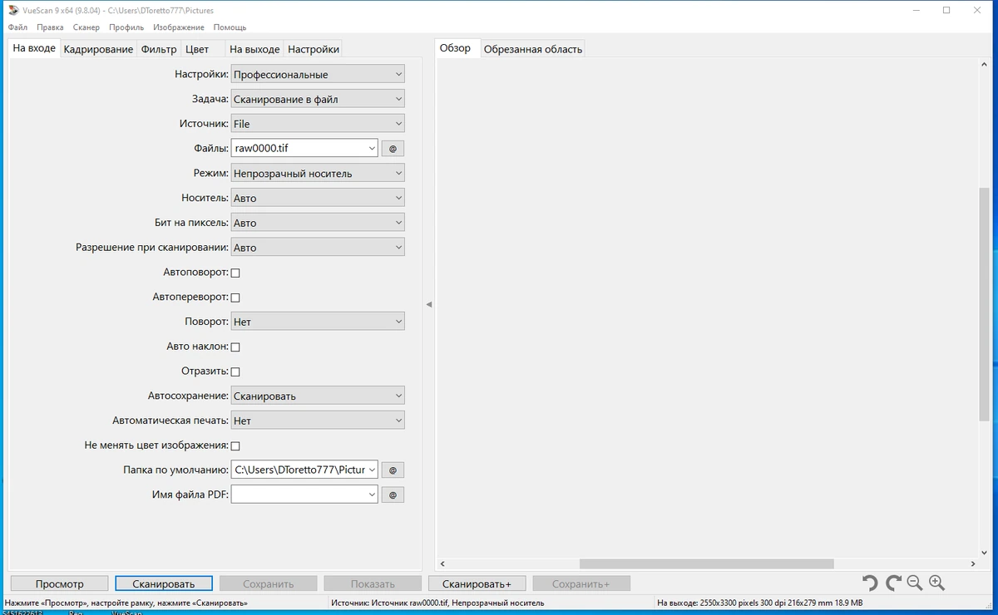The height and width of the screenshot is (615, 998).
Task: Expand the Бит на пиксель dropdown
Action: tap(318, 223)
